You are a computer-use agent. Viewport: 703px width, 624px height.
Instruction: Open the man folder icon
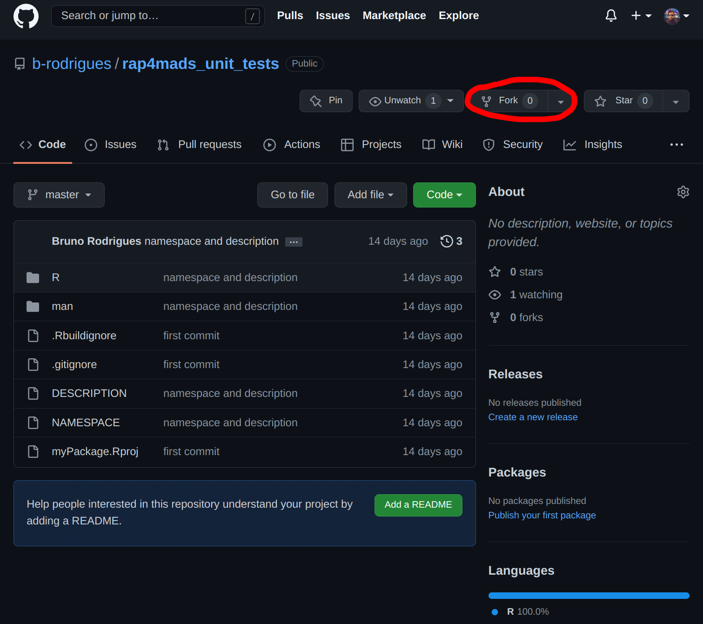pyautogui.click(x=33, y=307)
